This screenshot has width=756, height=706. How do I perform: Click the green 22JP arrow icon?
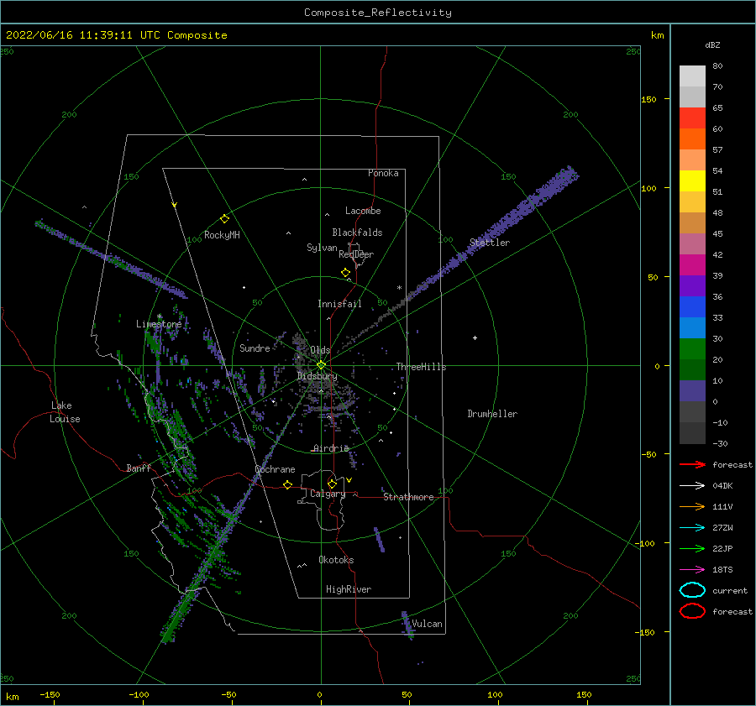pos(692,548)
